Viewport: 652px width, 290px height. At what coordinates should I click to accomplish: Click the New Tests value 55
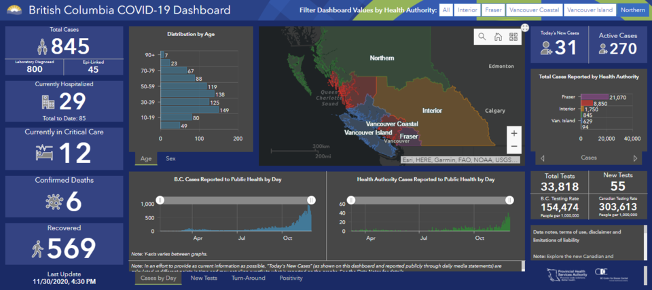[617, 185]
